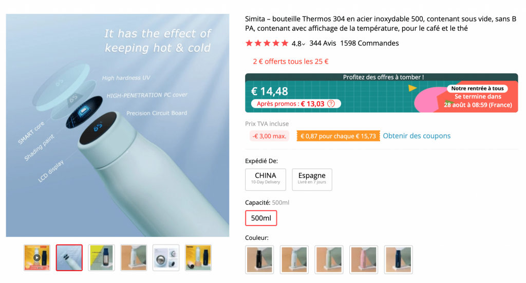
Task: Open the yellow-background bottle thumbnail
Action: 101,257
